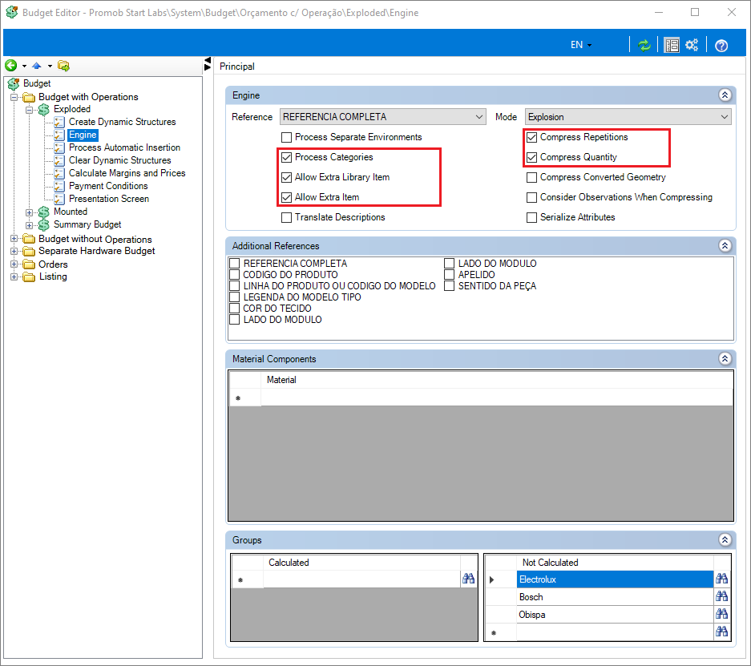Click the Payment Conditions script icon
This screenshot has height=666, width=751.
59,186
